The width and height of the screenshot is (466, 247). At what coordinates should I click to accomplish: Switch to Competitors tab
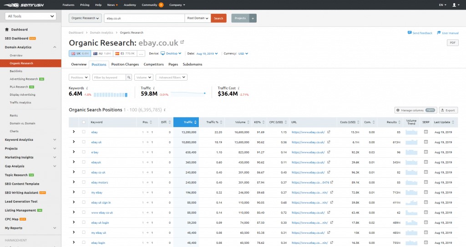point(154,64)
